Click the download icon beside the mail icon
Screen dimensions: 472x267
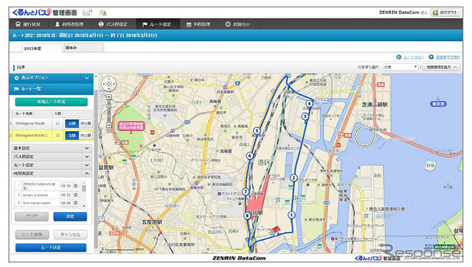103,13
